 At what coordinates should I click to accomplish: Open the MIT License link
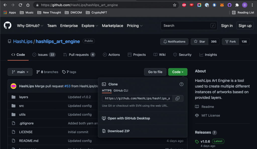pos(208,115)
